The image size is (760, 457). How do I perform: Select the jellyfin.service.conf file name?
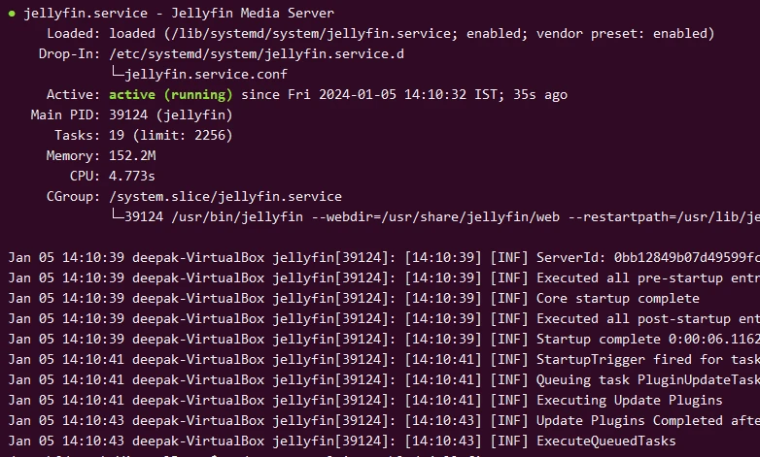[198, 74]
